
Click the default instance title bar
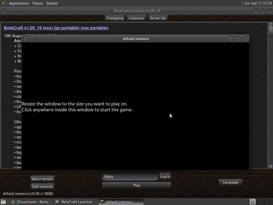136,39
